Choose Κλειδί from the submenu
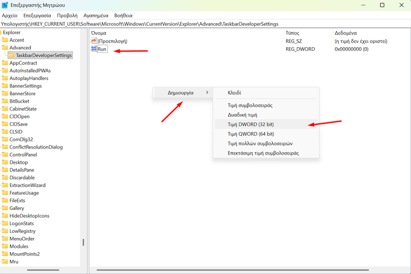Screen dimensions: 411x274 pos(235,93)
